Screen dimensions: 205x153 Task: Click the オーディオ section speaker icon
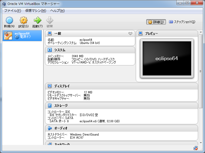[x=50, y=128]
